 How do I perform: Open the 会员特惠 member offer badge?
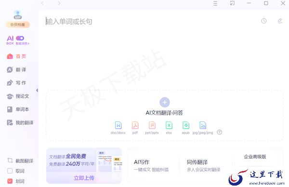[x=18, y=25]
